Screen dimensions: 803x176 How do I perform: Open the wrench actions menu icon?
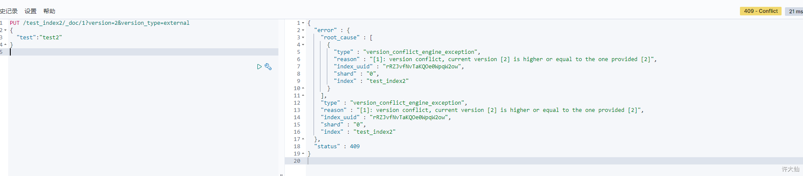[x=268, y=67]
